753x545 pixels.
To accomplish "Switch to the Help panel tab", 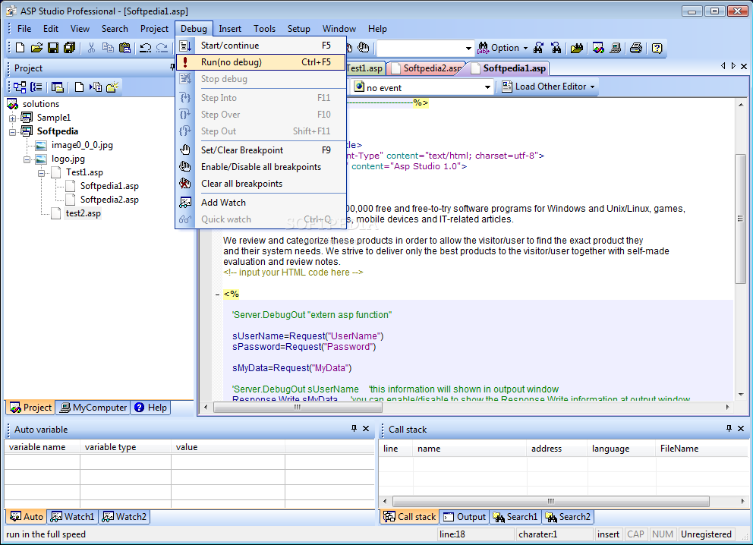I will [151, 408].
